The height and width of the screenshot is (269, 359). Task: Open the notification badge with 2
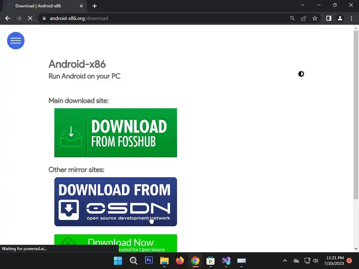[349, 261]
